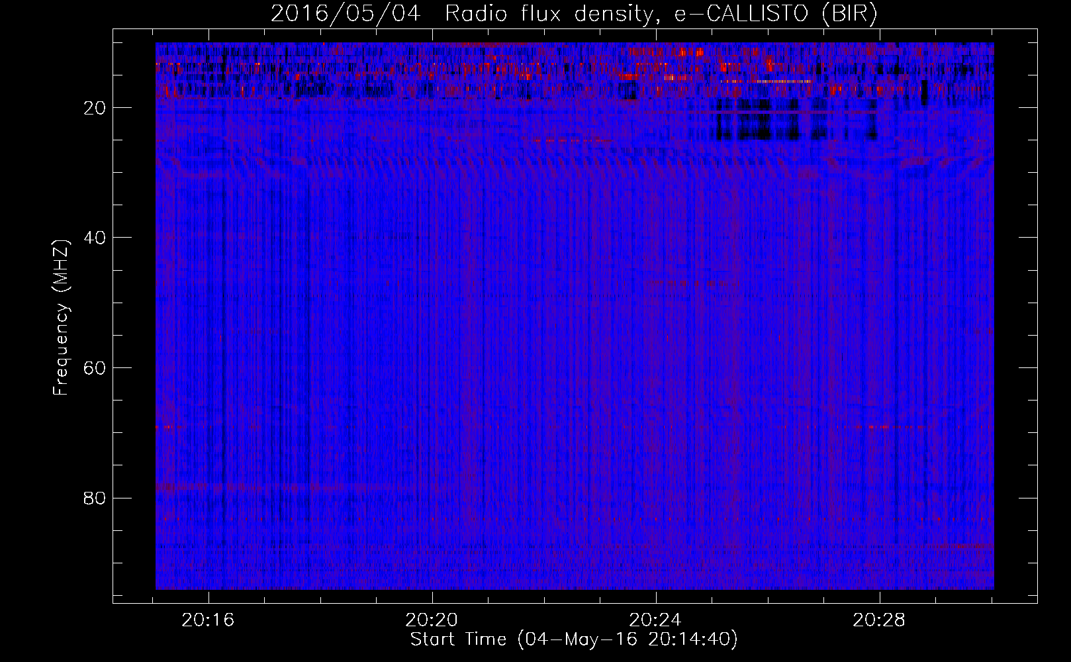Select the "Frequency (MHZ)" axis label

click(x=61, y=318)
